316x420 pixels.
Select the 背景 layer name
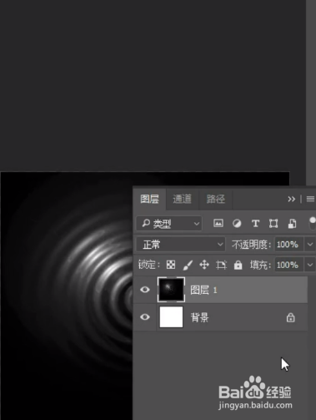[199, 317]
